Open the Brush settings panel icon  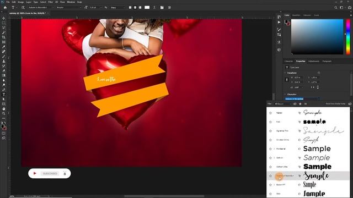click(x=279, y=29)
